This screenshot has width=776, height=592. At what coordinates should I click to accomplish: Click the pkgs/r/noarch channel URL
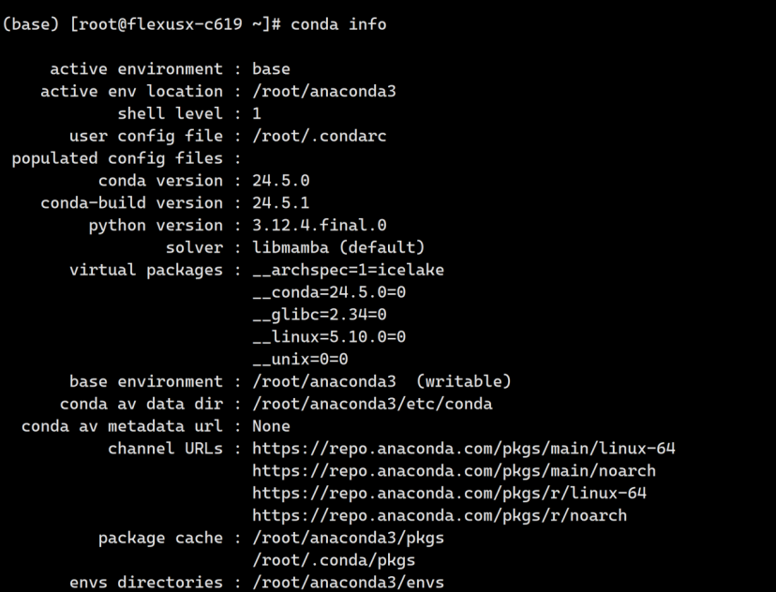tap(440, 516)
